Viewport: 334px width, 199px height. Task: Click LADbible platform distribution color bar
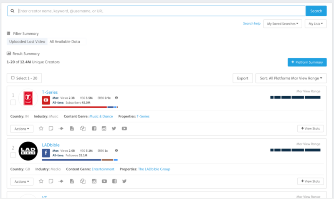pos(80,160)
